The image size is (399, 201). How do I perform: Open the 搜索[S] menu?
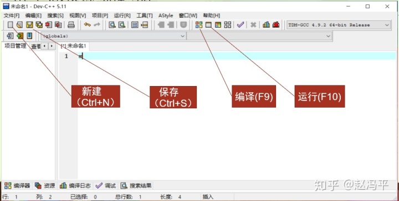coord(55,16)
